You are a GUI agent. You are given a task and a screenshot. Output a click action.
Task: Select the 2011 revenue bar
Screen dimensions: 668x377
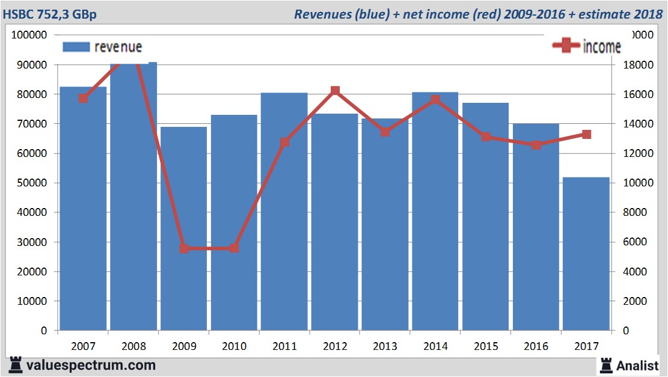coord(284,212)
